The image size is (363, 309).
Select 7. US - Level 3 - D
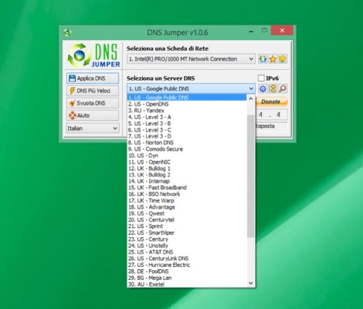point(187,136)
